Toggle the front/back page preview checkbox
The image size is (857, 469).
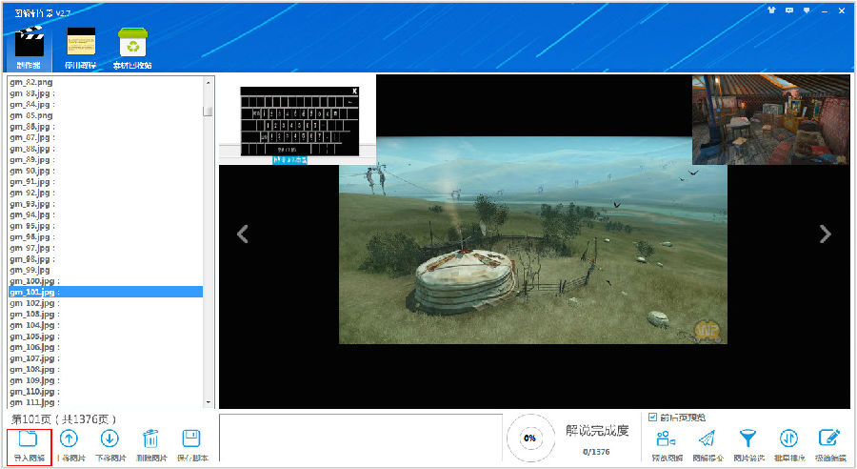click(652, 418)
